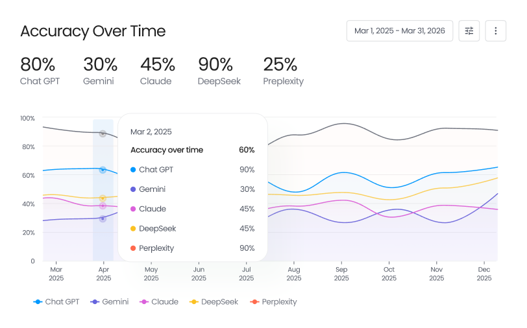Screen dimensions: 527x328
Task: Click the yellow DeepSeek highlighted data point
Action: coord(103,198)
